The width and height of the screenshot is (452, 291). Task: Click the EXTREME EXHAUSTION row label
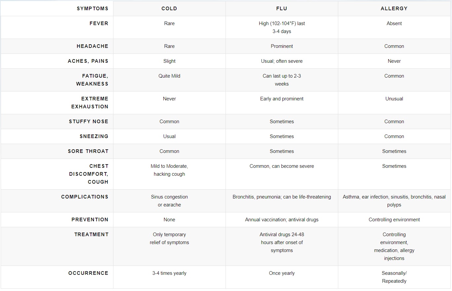click(90, 103)
